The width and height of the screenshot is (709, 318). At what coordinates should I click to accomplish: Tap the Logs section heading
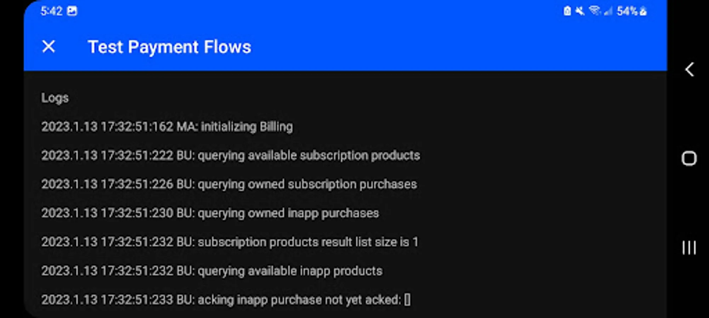(55, 98)
